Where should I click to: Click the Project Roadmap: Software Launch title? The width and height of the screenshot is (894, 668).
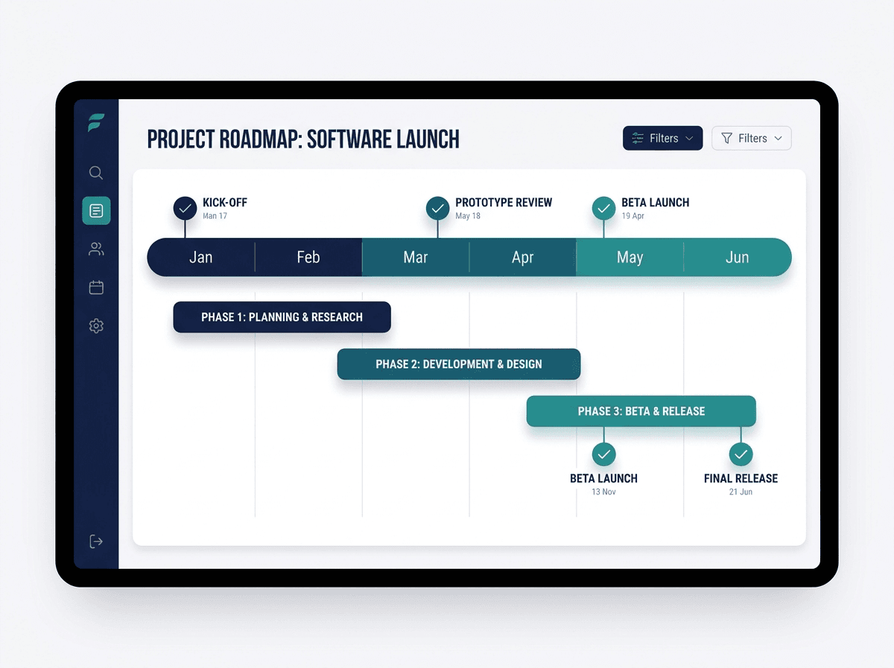(303, 139)
